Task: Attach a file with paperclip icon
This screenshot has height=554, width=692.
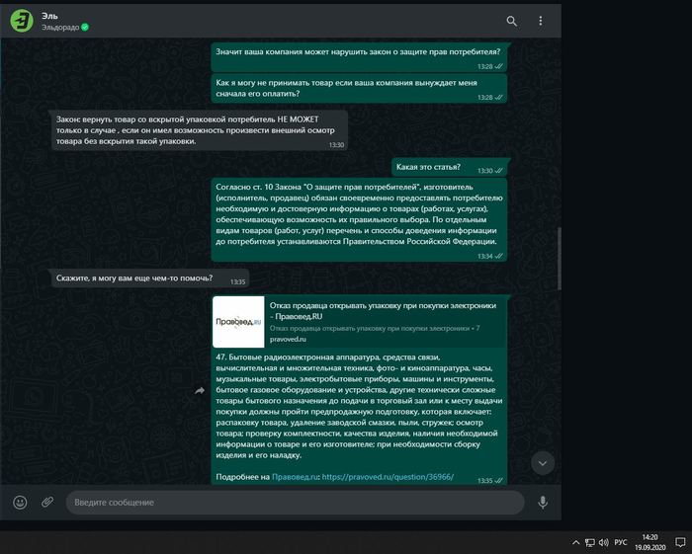Action: pyautogui.click(x=47, y=502)
